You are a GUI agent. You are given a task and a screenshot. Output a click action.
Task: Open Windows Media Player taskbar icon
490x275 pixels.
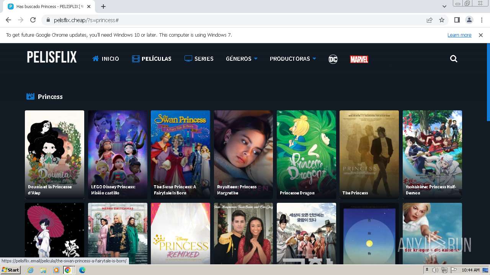[56, 270]
